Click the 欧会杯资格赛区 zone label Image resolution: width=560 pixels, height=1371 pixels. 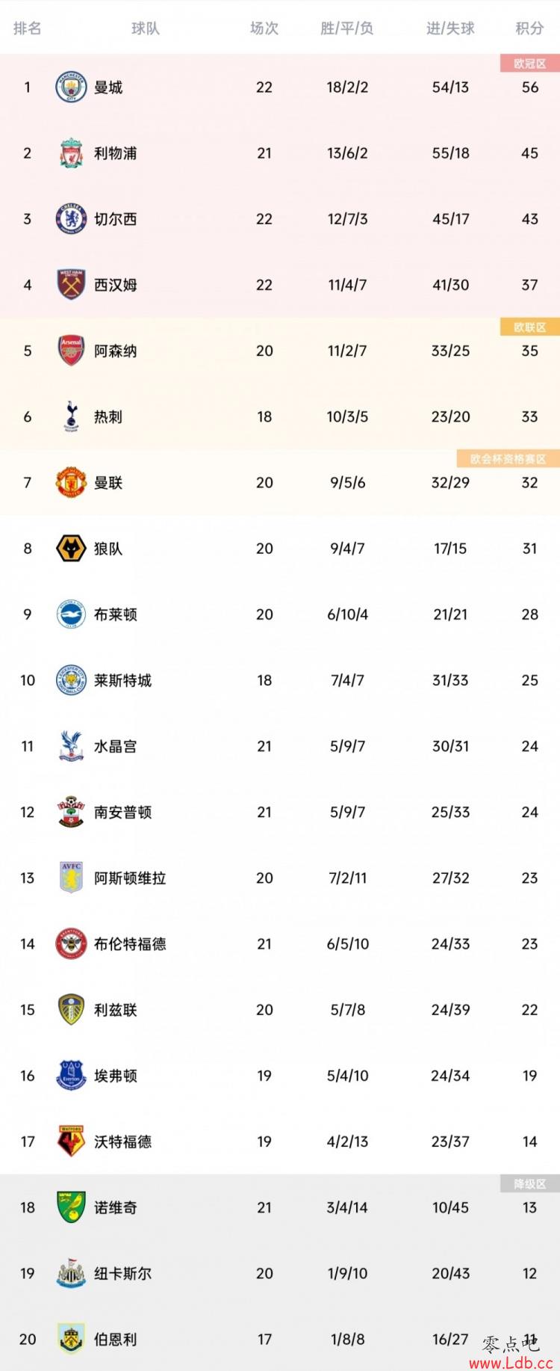coord(508,458)
